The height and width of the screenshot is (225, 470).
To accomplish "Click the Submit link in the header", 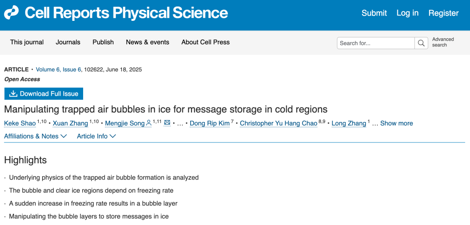I will coord(374,13).
